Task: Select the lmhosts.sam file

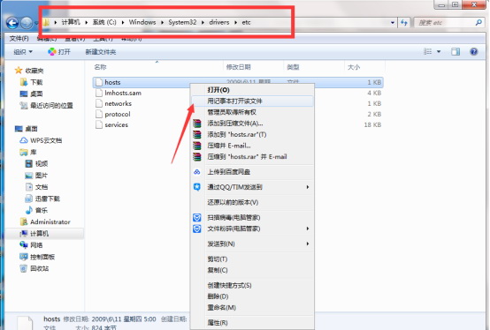Action: click(x=123, y=93)
